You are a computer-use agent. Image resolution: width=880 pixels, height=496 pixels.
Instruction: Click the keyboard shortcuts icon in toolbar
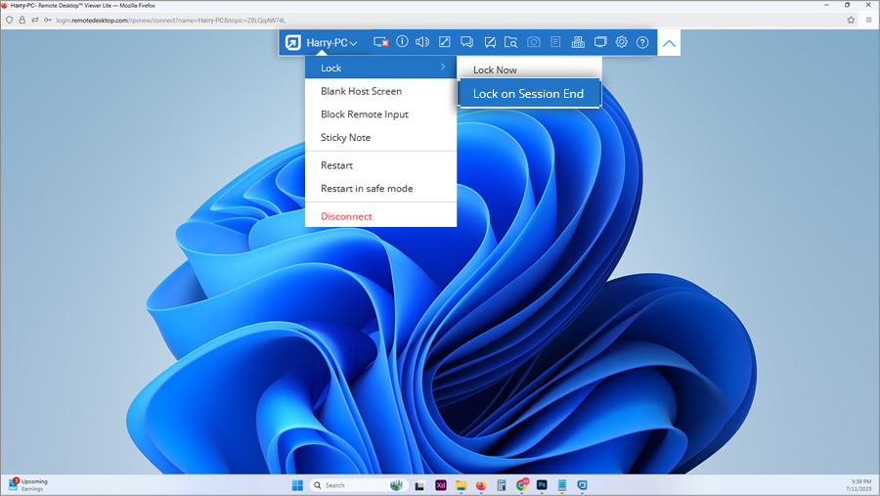click(578, 42)
